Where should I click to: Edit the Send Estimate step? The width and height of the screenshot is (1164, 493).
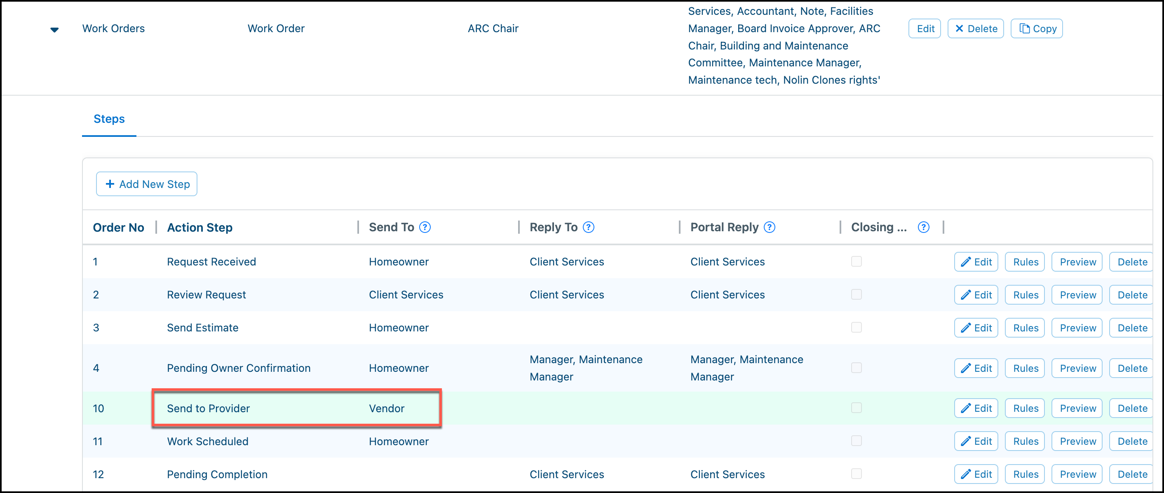click(x=976, y=328)
